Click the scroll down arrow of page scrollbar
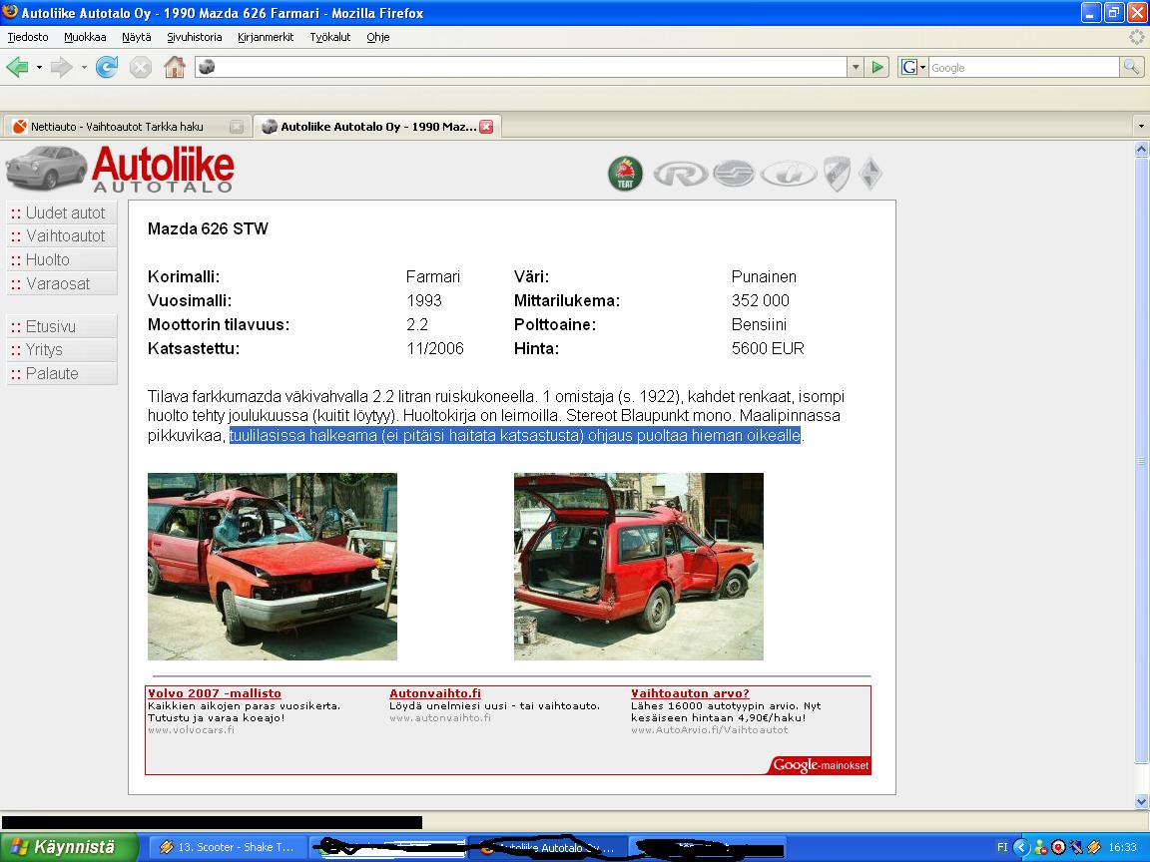This screenshot has width=1150, height=862. click(1141, 801)
